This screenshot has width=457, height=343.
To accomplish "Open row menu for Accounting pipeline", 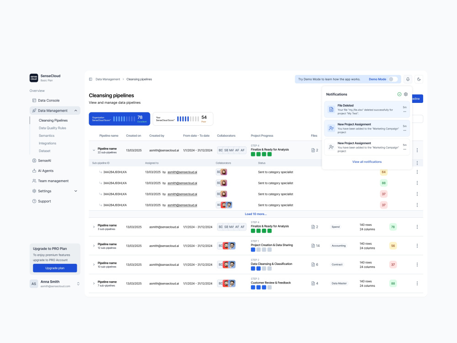I will pos(417,246).
